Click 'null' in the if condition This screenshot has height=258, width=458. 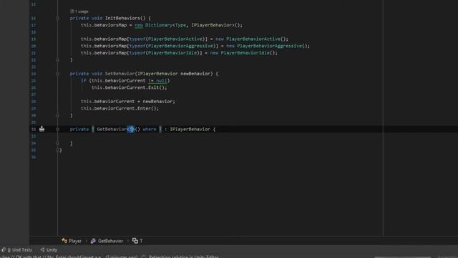tap(161, 81)
